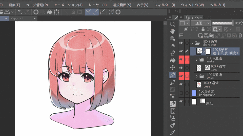The image size is (243, 136).
Task: Hide the make folder
Action: point(181,59)
